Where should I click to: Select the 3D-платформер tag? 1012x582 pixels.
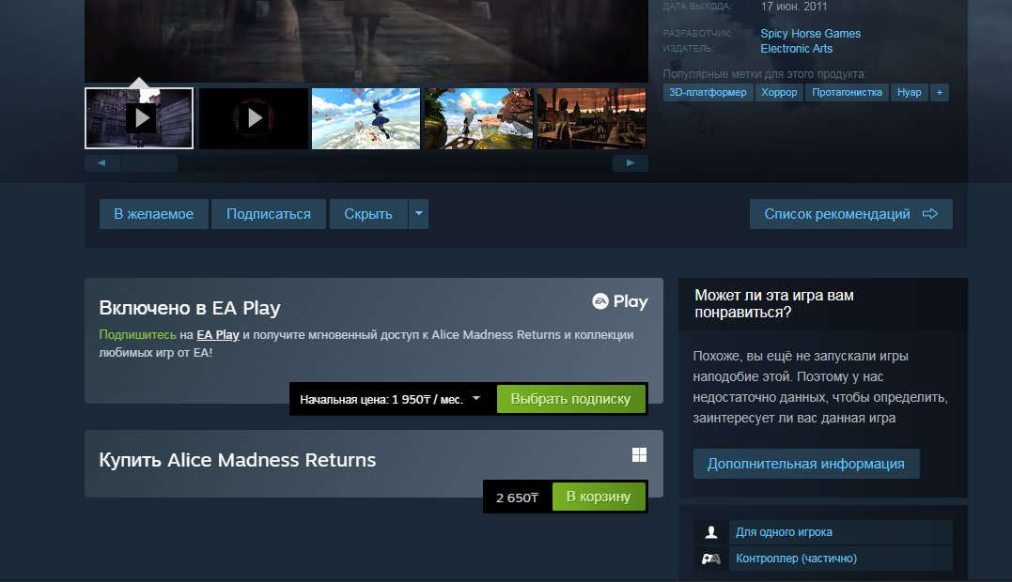click(708, 92)
